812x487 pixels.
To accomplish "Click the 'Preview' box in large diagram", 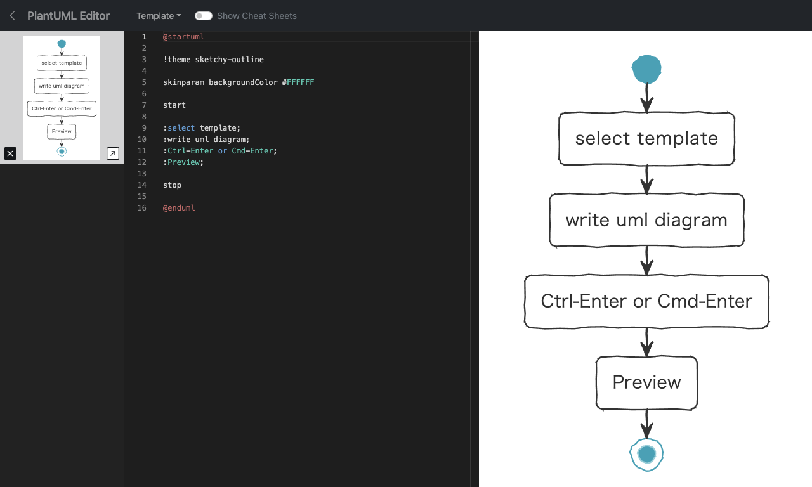I will 646,382.
